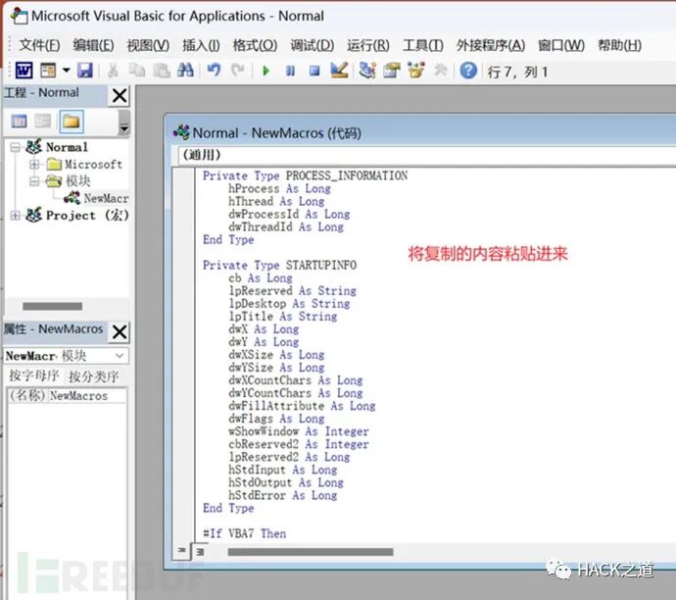Image resolution: width=676 pixels, height=600 pixels.
Task: Close the 工程 - Normal project pane
Action: coord(120,95)
